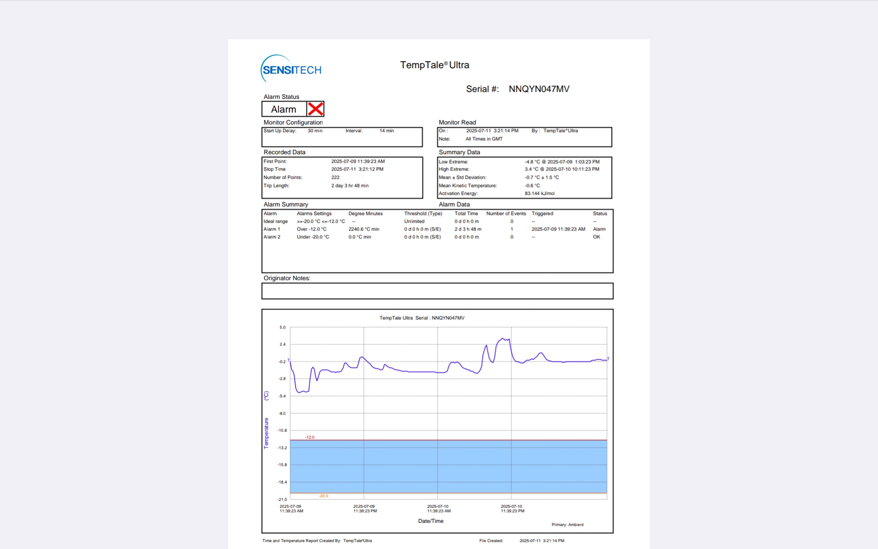Click the vertical Temperature axis label

click(266, 433)
